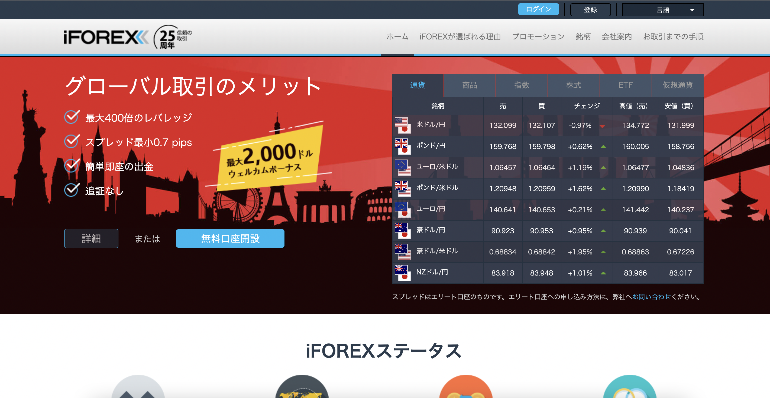
Task: Click the 豪ドル/円 instrument name
Action: pyautogui.click(x=431, y=230)
